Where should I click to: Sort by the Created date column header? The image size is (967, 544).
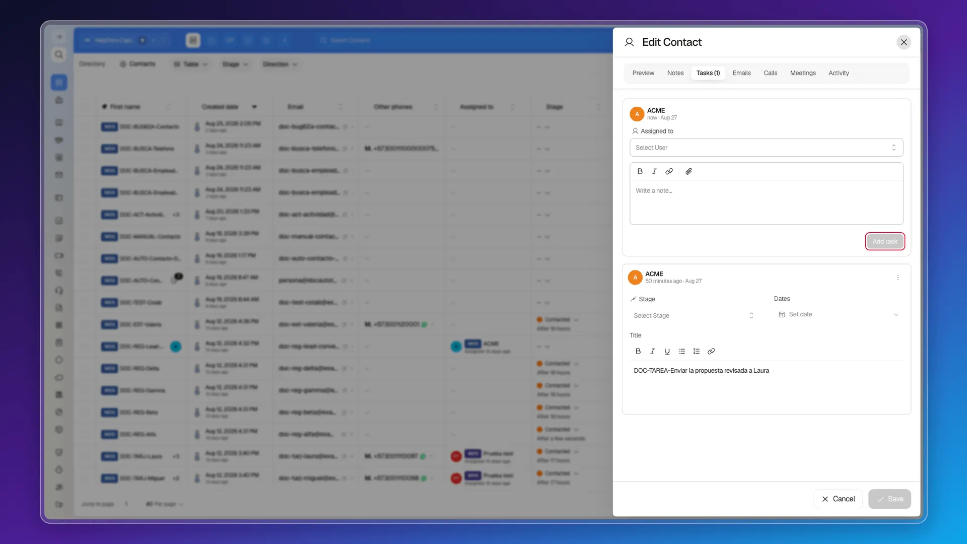click(220, 107)
